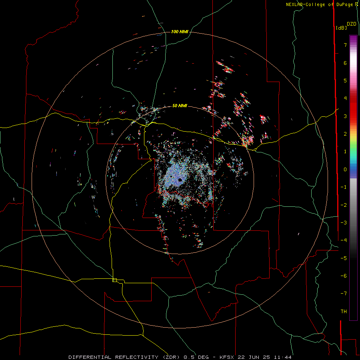This screenshot has height=360, width=360.
Task: Click the KFSX station identifier in caption
Action: (227, 357)
